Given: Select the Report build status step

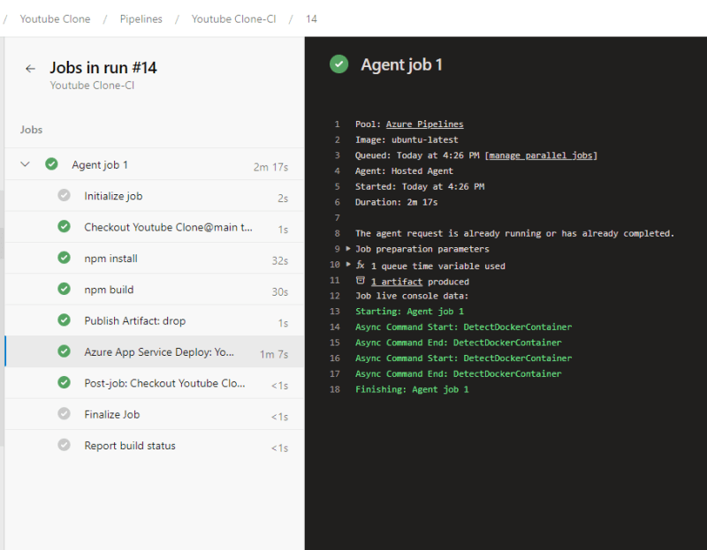Looking at the screenshot, I should point(155,446).
